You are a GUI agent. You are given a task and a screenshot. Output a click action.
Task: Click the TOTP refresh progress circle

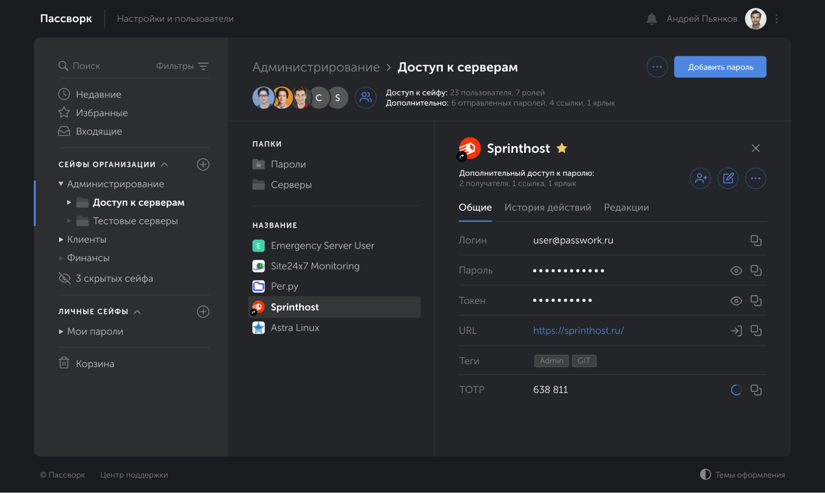click(x=736, y=390)
